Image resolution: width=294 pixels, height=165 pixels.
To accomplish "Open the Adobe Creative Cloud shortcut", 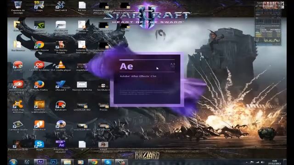I will (18, 87).
